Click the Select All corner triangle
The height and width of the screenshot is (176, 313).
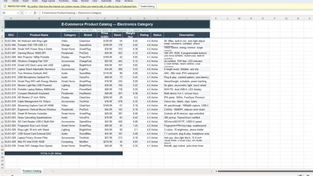3,18
